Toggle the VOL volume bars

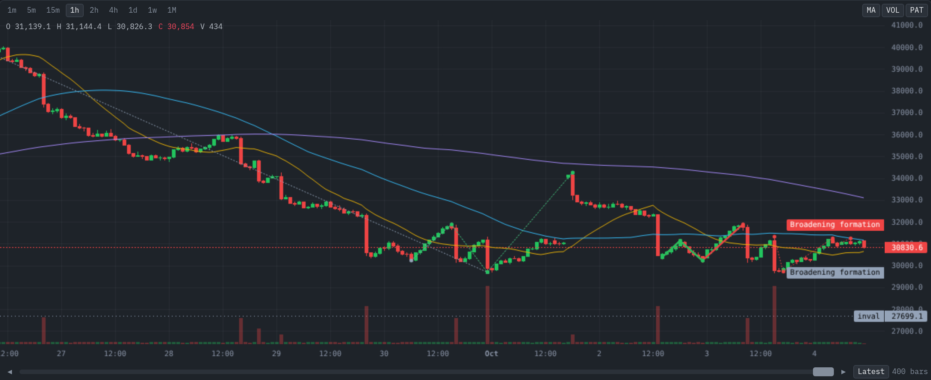click(893, 10)
